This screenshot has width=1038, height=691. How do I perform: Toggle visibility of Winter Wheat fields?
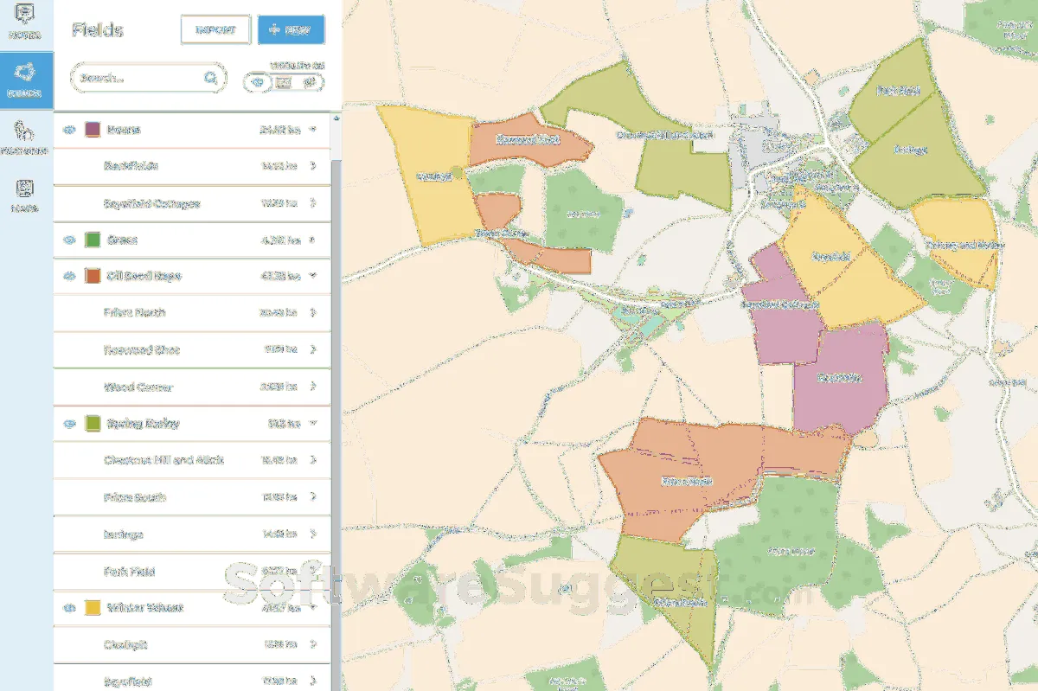(70, 608)
